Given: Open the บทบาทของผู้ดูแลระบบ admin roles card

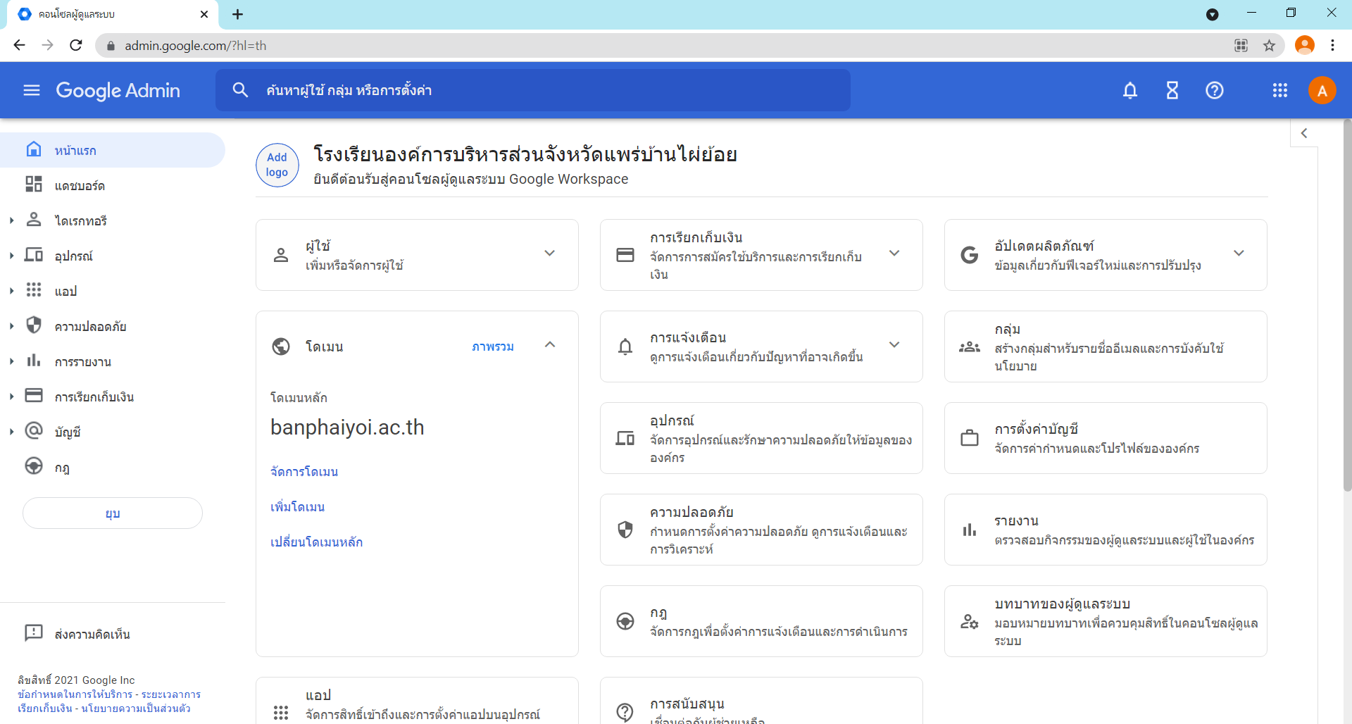Looking at the screenshot, I should (x=1106, y=621).
